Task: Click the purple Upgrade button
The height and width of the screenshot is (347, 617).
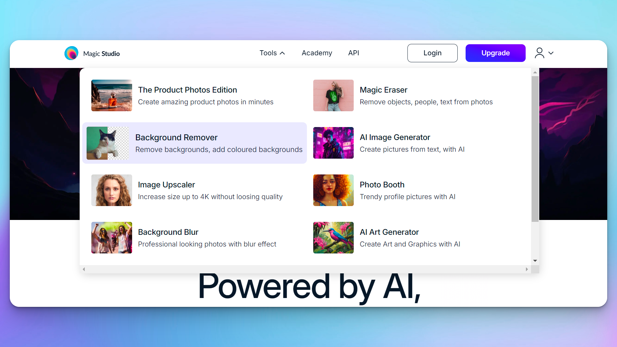Action: pyautogui.click(x=495, y=53)
